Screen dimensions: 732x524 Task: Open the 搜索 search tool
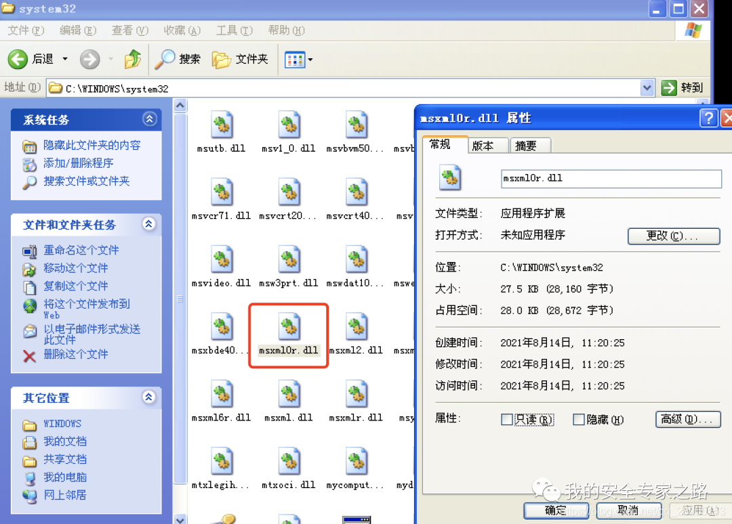point(178,59)
